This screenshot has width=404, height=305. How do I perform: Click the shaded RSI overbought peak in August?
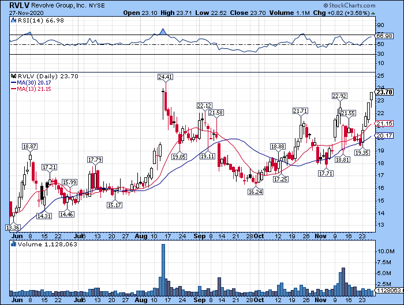click(163, 32)
